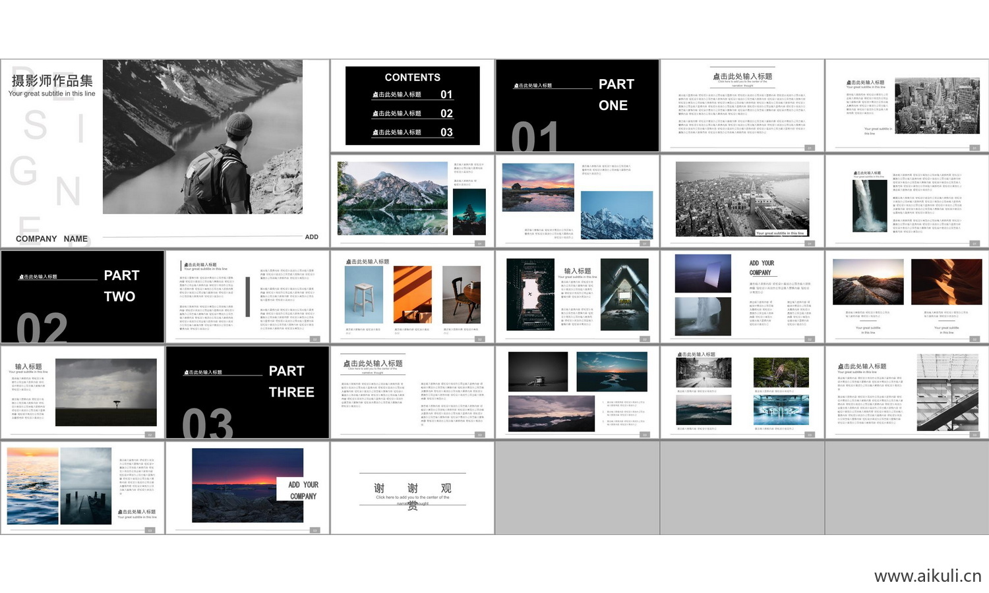Select the building courtyard with airplane slide
Image resolution: width=989 pixels, height=593 pixels.
click(x=577, y=296)
